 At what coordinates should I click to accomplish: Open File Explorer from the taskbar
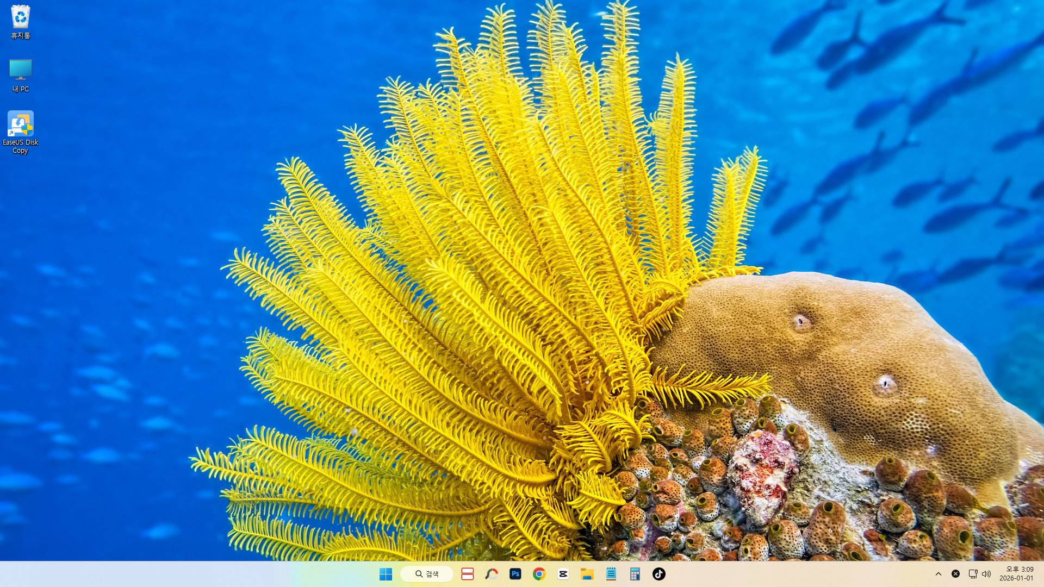tap(587, 574)
